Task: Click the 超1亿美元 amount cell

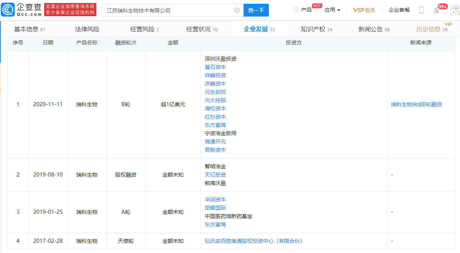Action: (173, 104)
